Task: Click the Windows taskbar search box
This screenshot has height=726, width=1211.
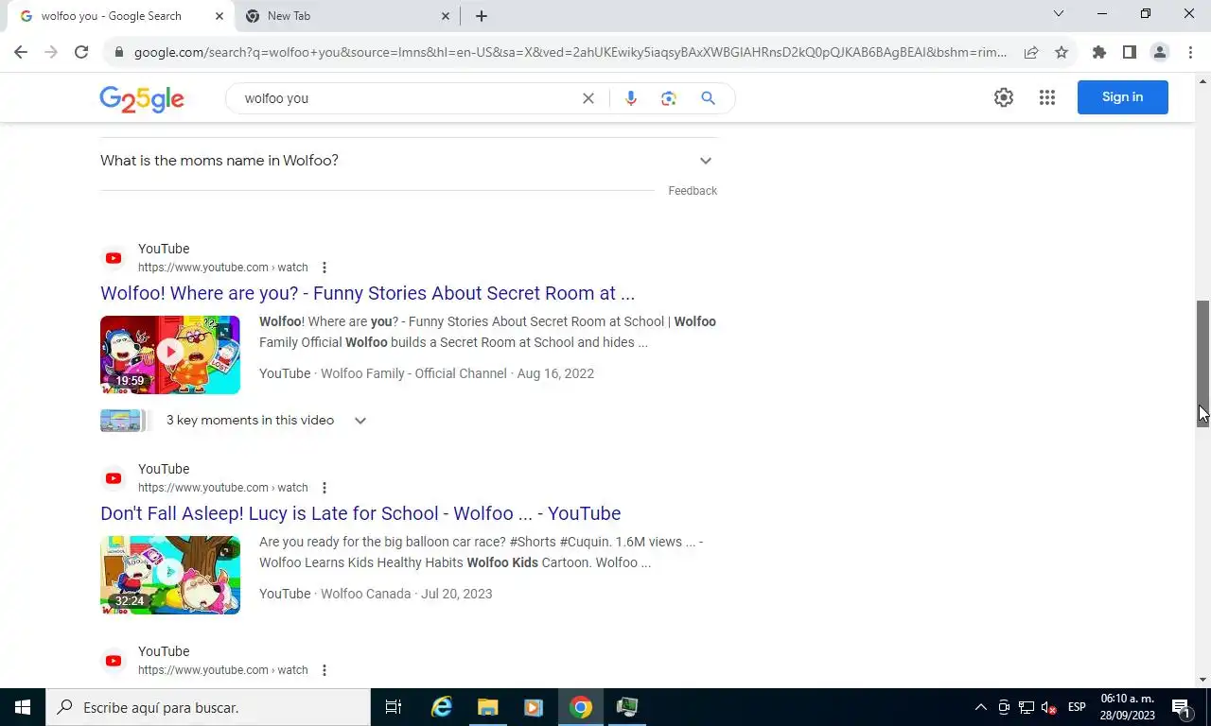Action: [208, 707]
